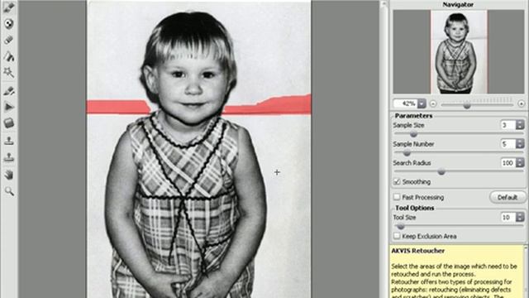Click the Search Radius value field
Viewport: 529px width, 298px height.
click(508, 163)
